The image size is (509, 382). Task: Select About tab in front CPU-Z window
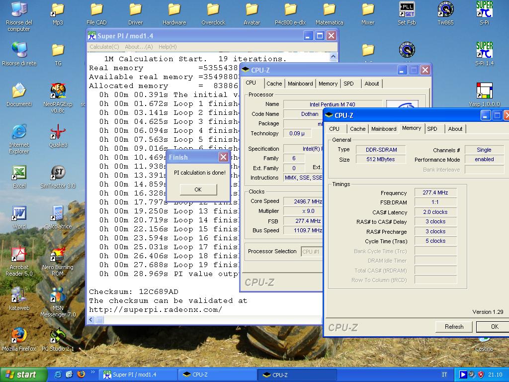pyautogui.click(x=455, y=129)
